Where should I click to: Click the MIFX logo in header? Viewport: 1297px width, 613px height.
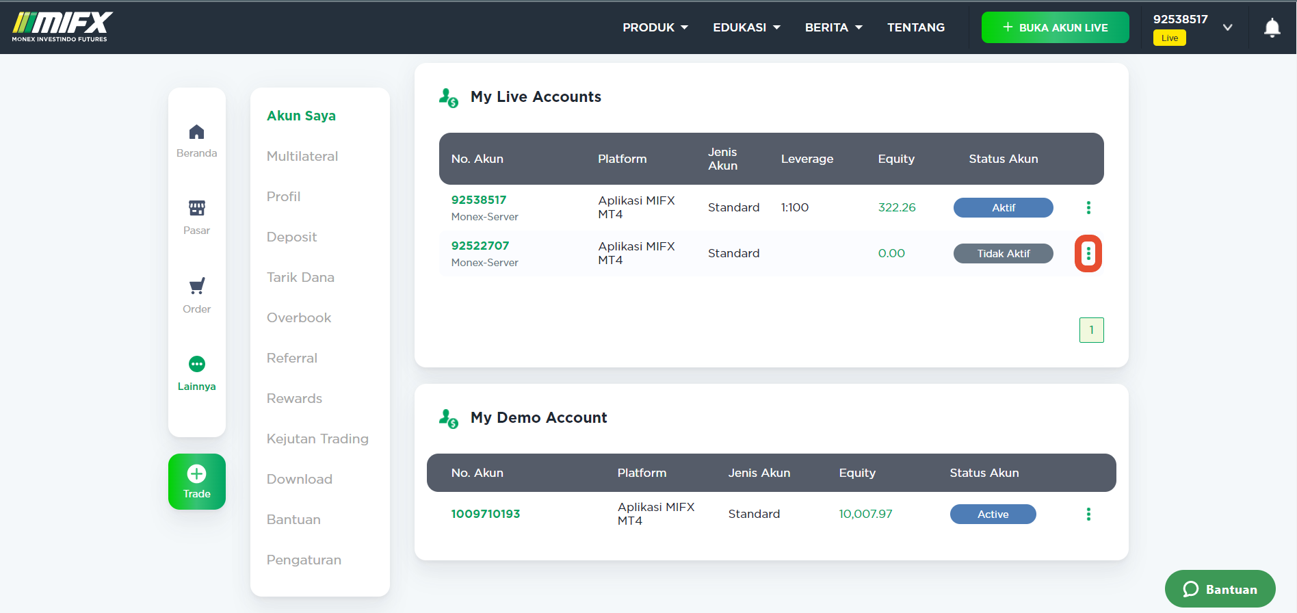point(62,27)
